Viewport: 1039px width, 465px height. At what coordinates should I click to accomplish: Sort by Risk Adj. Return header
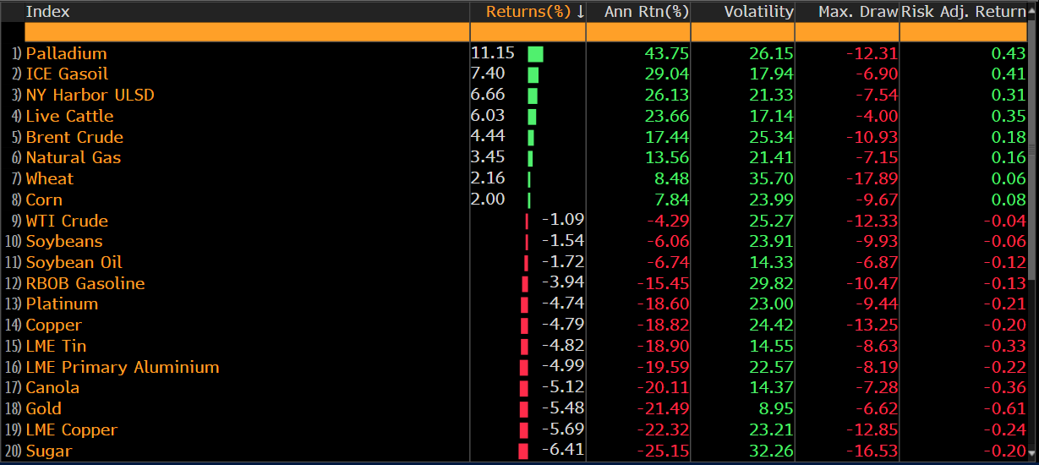tap(964, 12)
